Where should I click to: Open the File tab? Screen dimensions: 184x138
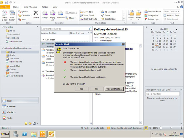[5, 7]
